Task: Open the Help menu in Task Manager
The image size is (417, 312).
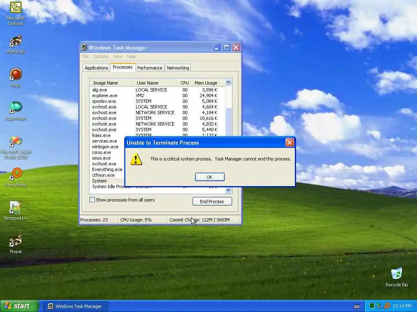Action: (x=132, y=56)
